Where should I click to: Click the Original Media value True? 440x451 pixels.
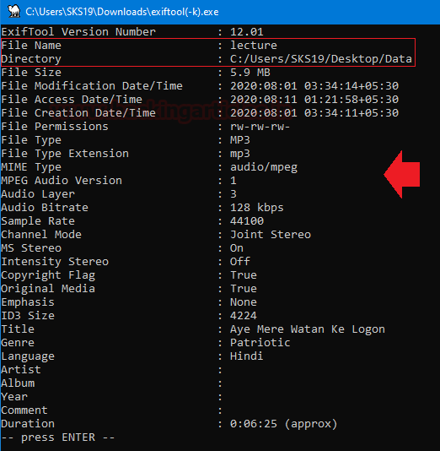(x=244, y=289)
